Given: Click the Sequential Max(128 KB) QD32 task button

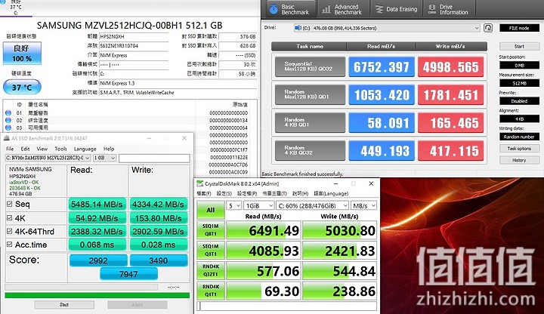Looking at the screenshot, I should pos(311,66).
